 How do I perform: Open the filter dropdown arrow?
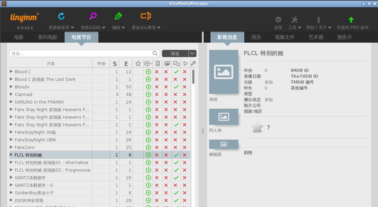click(x=192, y=53)
